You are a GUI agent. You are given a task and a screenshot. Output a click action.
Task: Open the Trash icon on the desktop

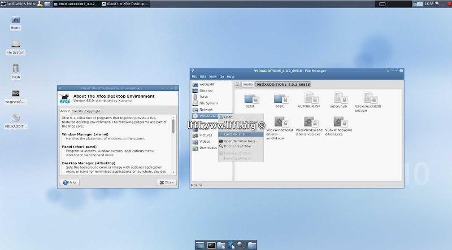(16, 69)
